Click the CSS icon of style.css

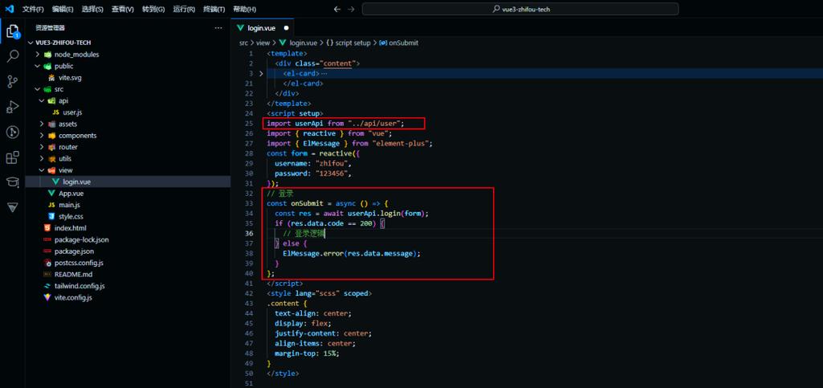pos(51,216)
